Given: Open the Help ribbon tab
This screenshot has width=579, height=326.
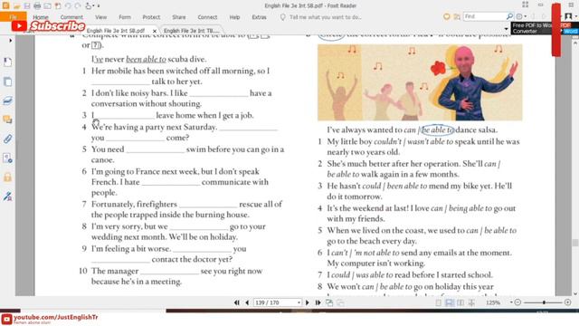Looking at the screenshot, I should pos(234,17).
